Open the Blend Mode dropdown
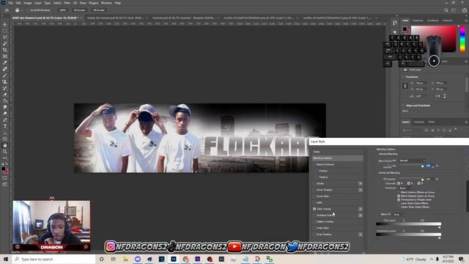The image size is (469, 264). click(412, 161)
